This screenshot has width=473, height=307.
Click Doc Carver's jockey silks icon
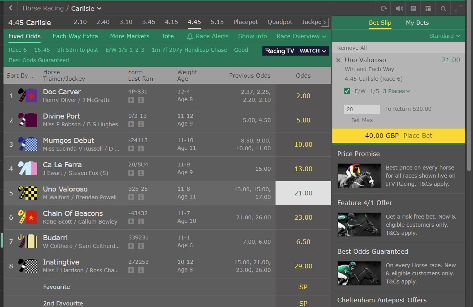(27, 95)
